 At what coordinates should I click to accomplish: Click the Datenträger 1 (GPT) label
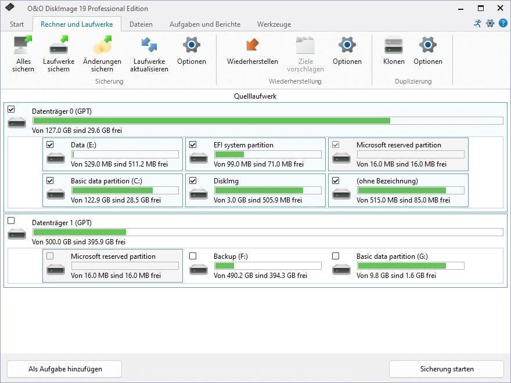tap(62, 223)
